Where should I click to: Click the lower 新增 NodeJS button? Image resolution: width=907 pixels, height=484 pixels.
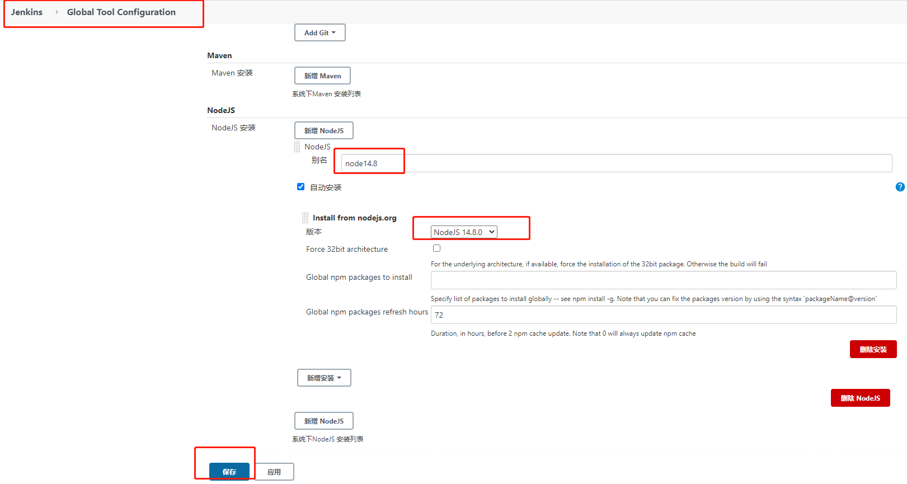click(x=324, y=421)
